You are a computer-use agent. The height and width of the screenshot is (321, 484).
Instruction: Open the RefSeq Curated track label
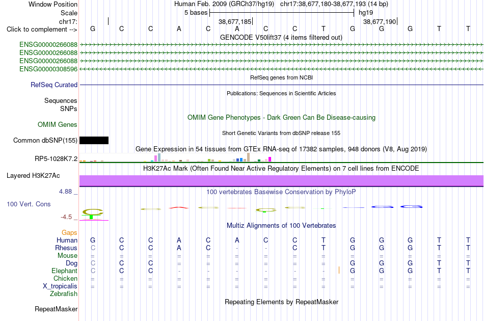point(53,85)
